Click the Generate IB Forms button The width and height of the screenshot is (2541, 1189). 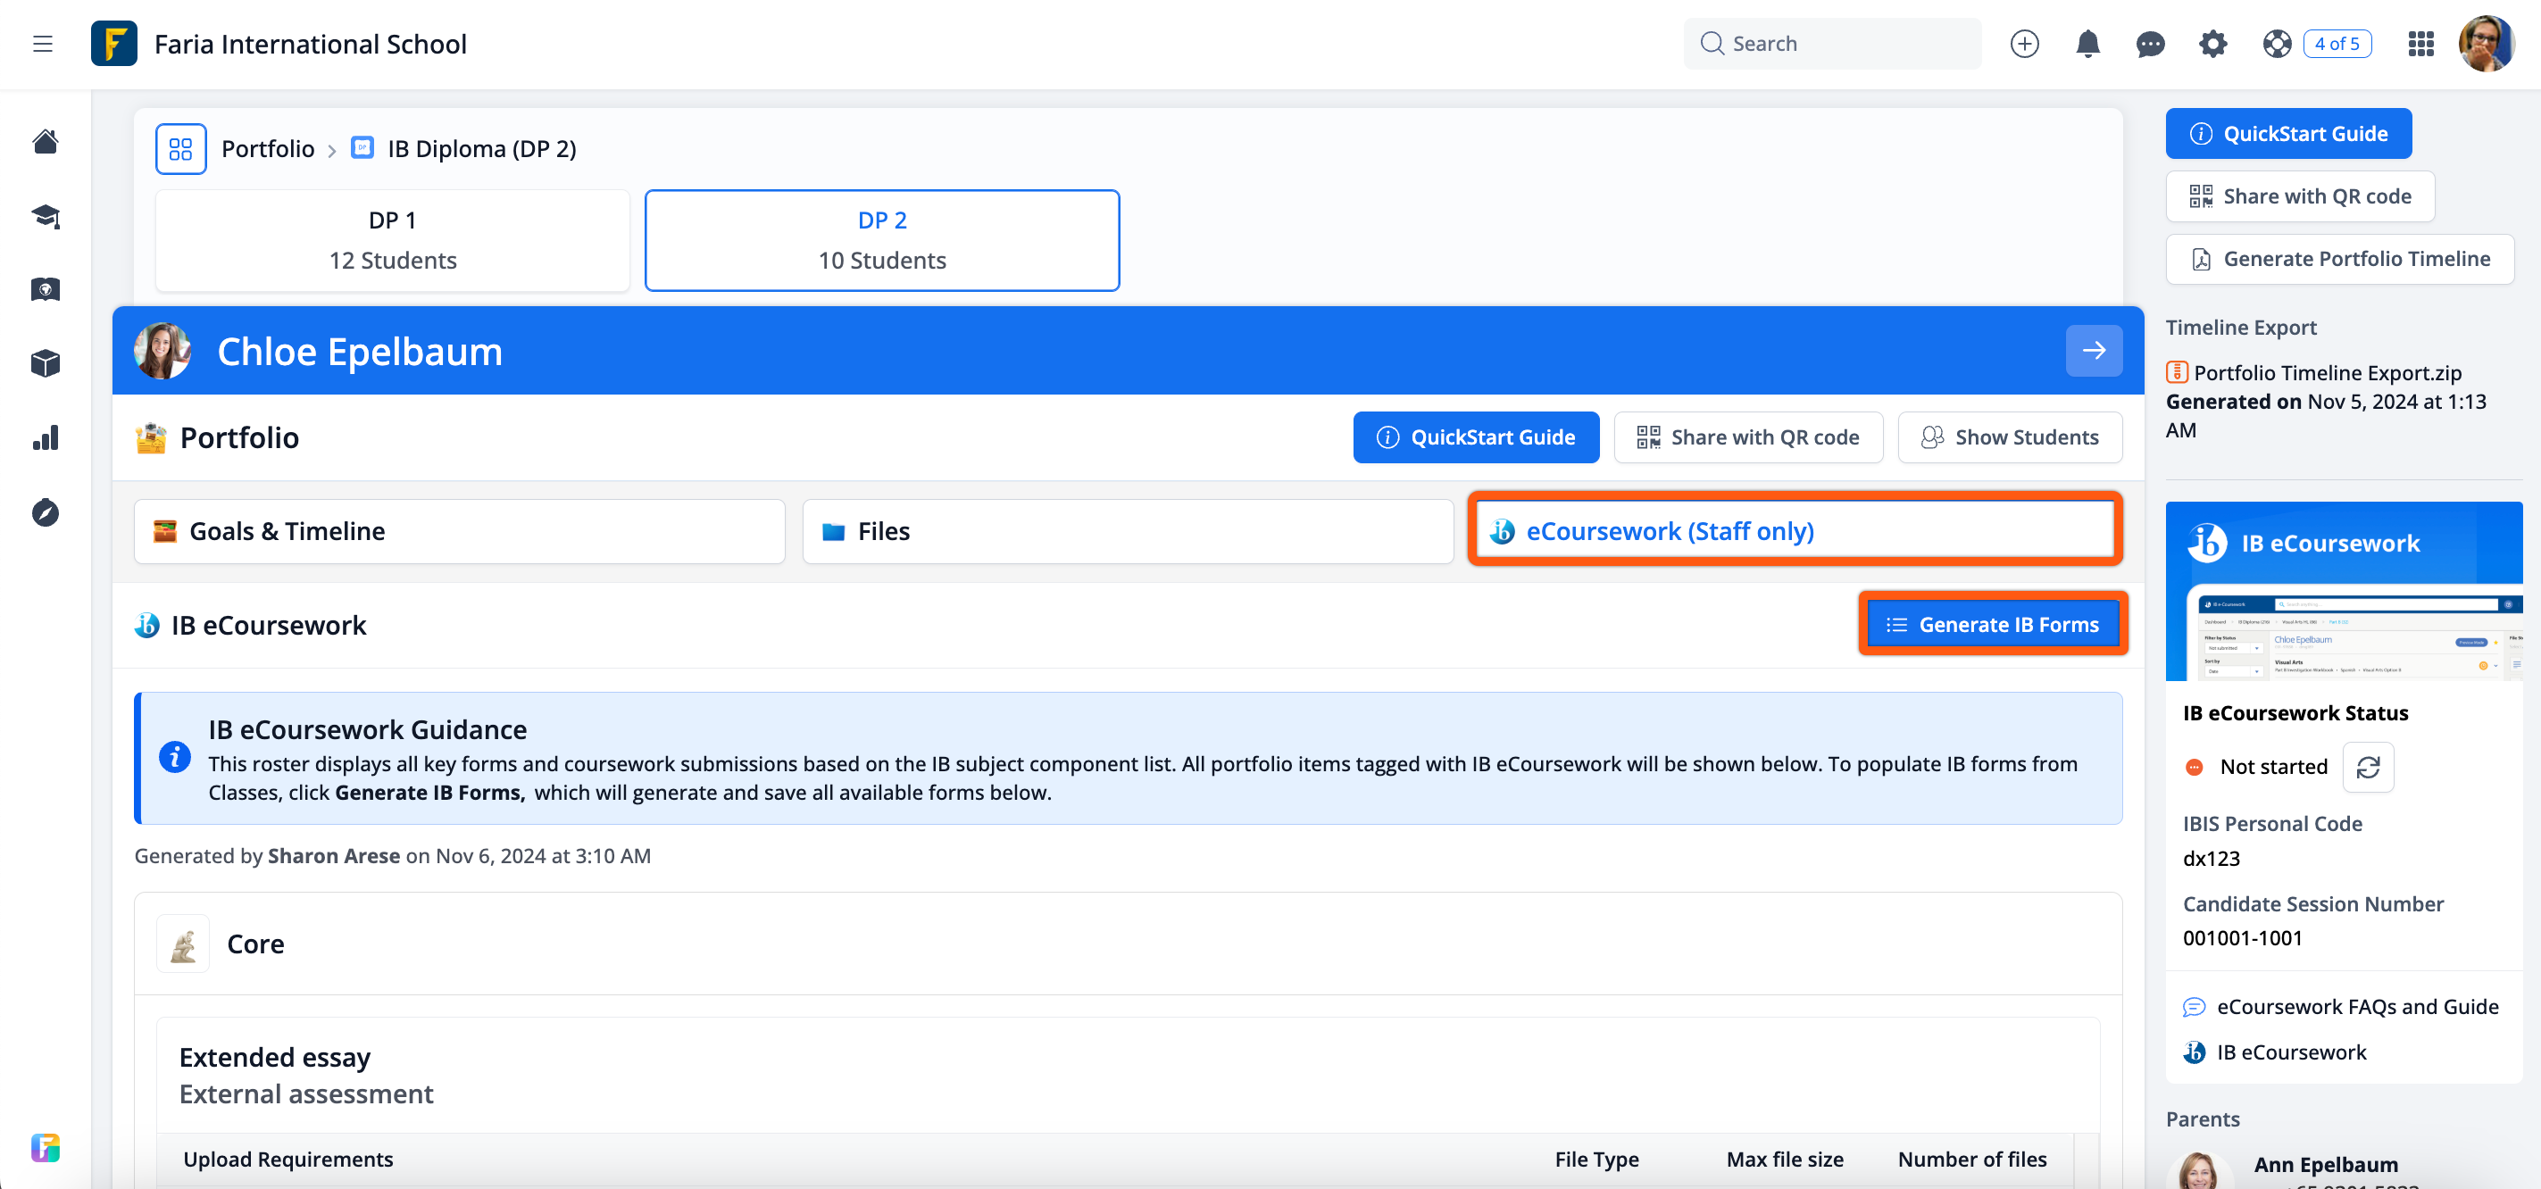click(1993, 624)
